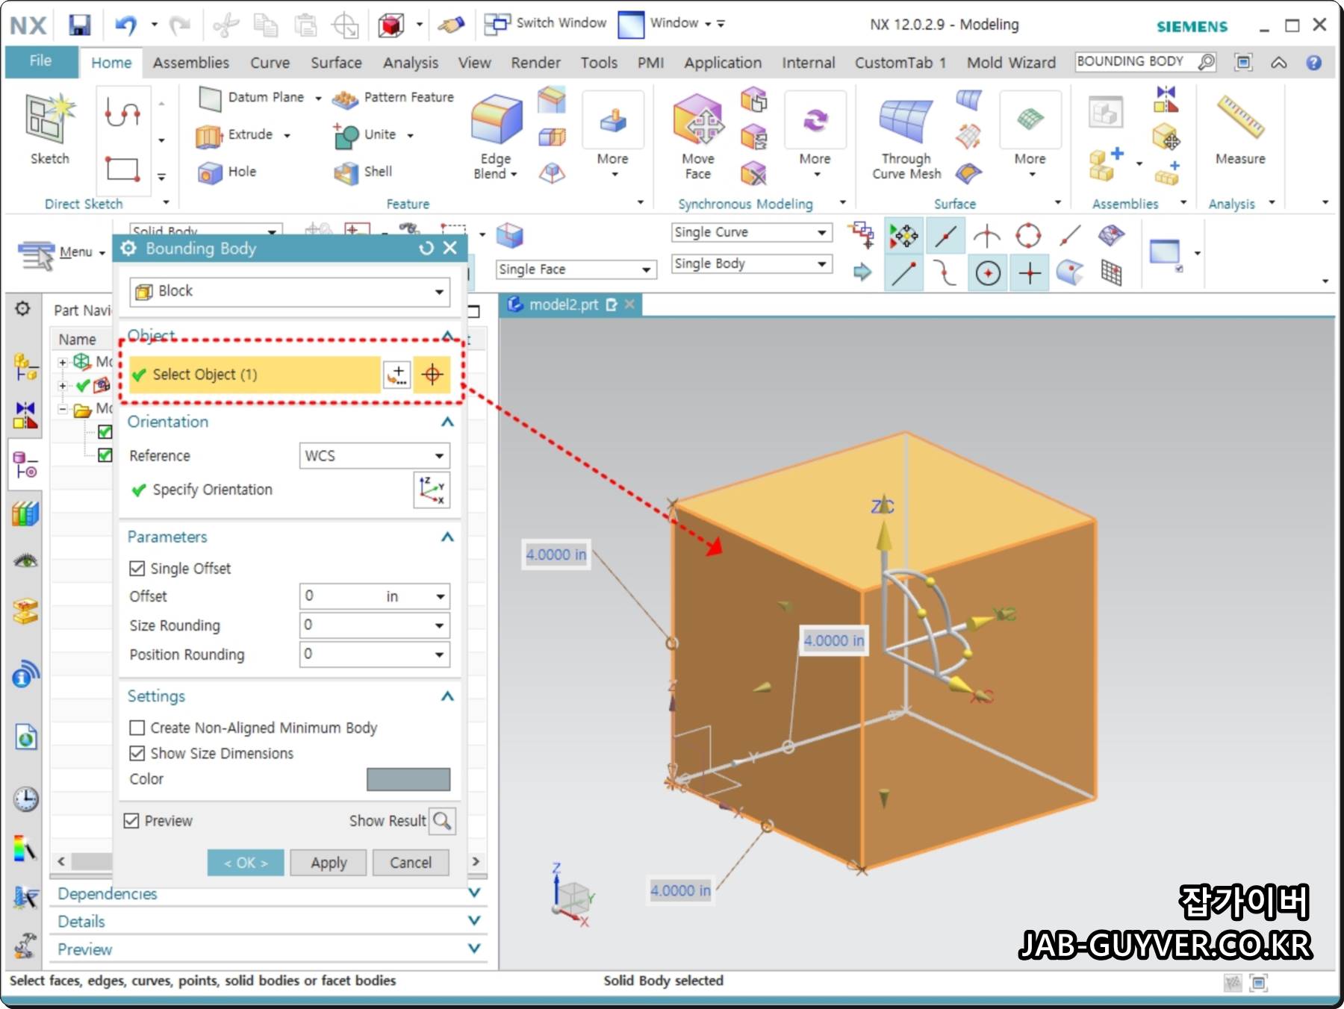Click the Apply button

point(329,863)
